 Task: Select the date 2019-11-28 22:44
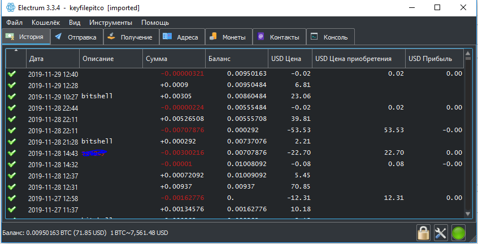[x=53, y=108]
